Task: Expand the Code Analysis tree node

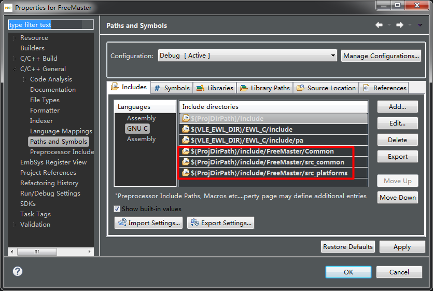Action: pyautogui.click(x=24, y=79)
